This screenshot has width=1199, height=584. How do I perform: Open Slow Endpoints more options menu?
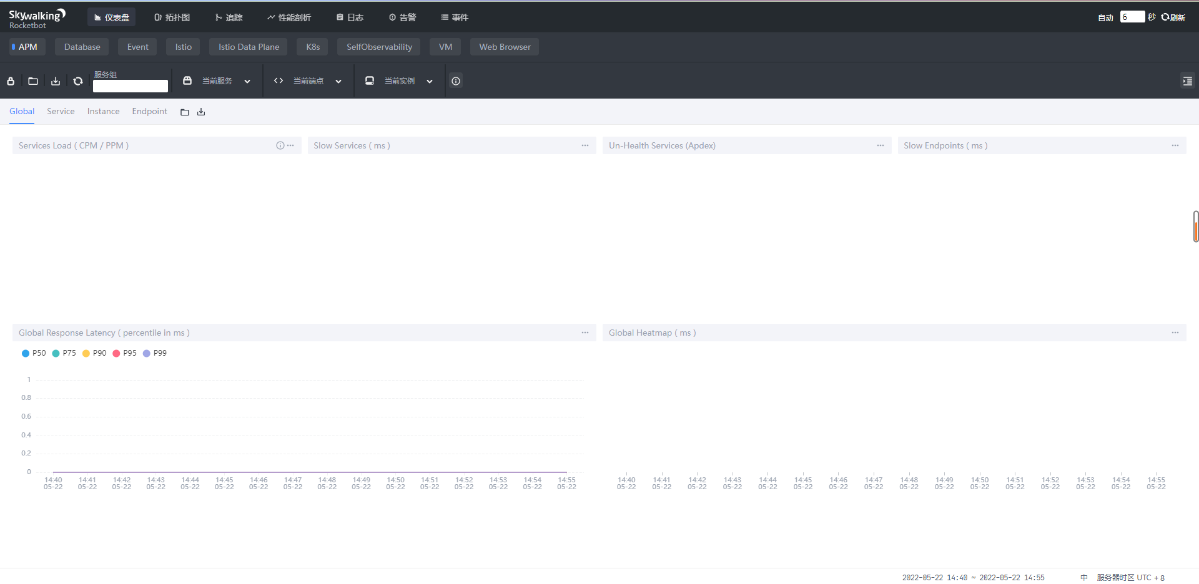[1175, 145]
